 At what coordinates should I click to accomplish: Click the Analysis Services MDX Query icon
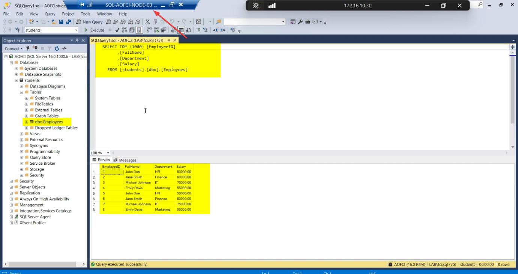tap(116, 22)
